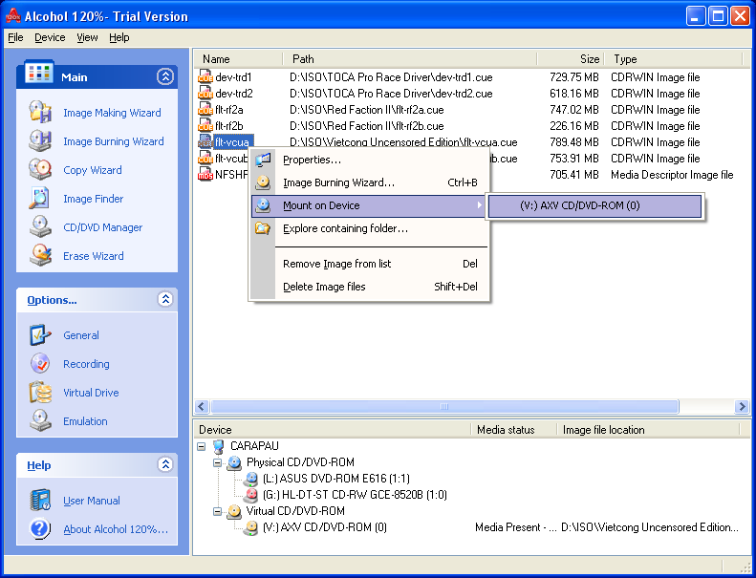756x578 pixels.
Task: Sort by Type column header
Action: [x=674, y=59]
